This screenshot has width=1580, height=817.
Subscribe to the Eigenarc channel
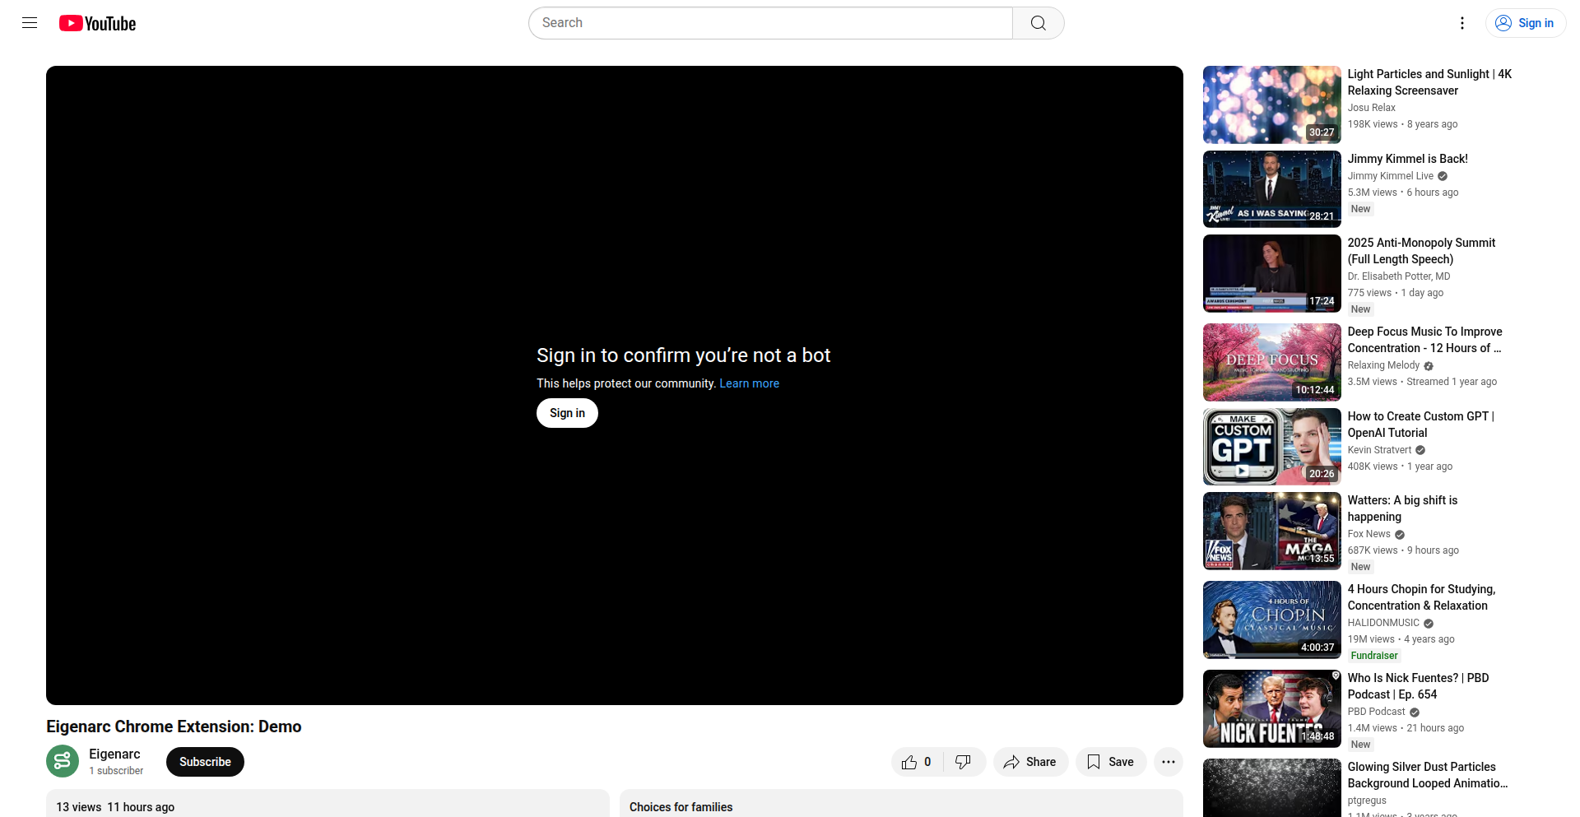[205, 762]
